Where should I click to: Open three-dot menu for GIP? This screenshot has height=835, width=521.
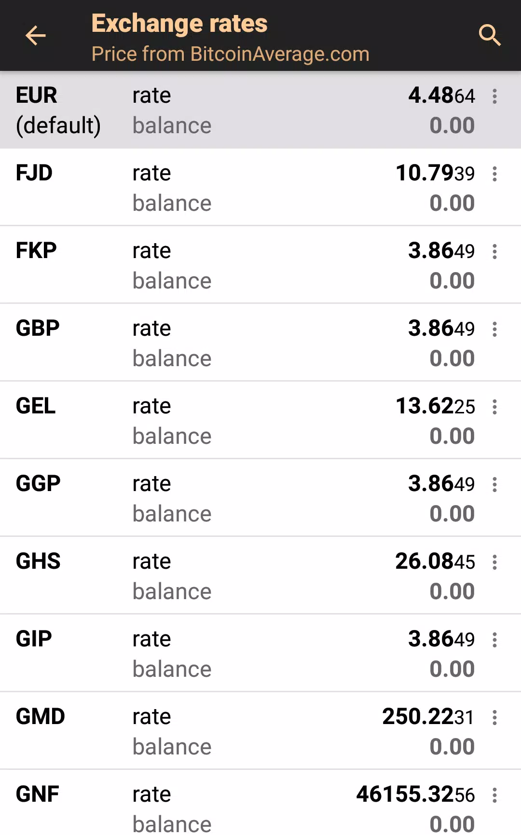(x=494, y=640)
